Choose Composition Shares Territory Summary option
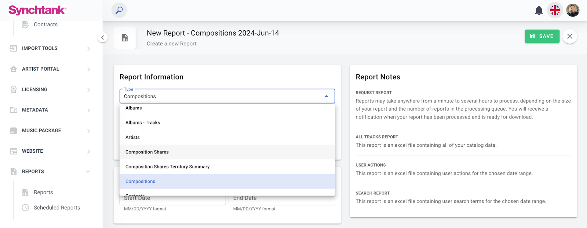 [167, 167]
